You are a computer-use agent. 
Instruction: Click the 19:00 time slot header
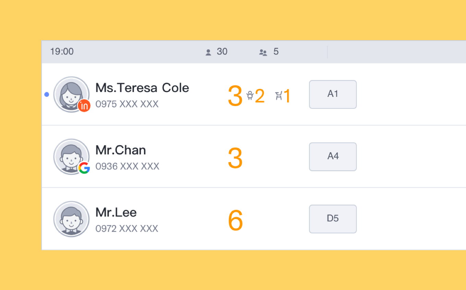pyautogui.click(x=62, y=52)
